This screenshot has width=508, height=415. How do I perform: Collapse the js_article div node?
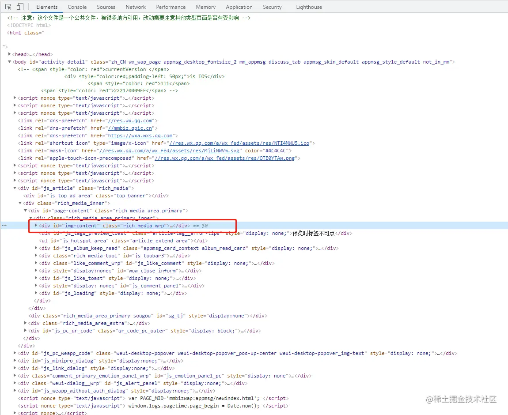15,188
